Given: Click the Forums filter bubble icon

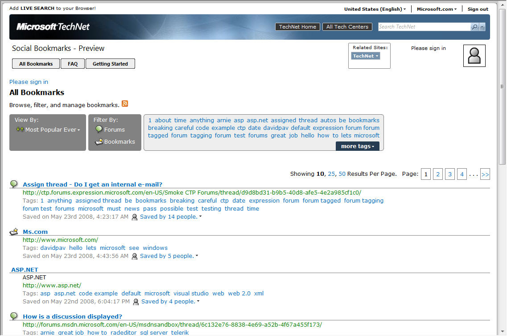Looking at the screenshot, I should [99, 129].
